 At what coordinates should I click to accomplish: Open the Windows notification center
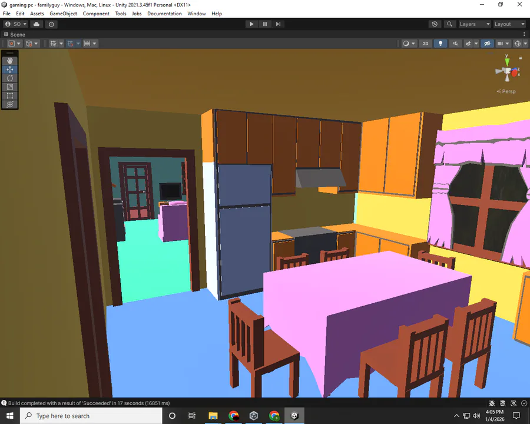click(516, 416)
